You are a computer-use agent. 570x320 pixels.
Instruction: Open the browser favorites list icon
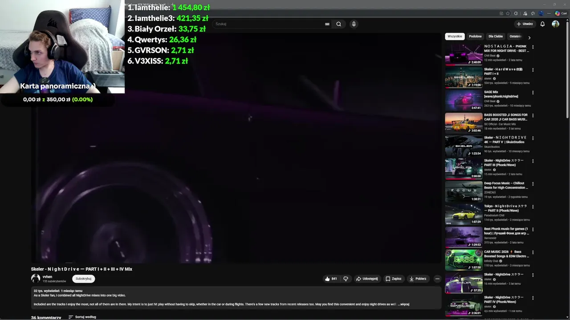[x=533, y=13]
